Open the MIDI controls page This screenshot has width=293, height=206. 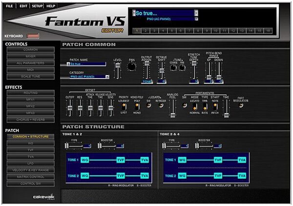click(31, 70)
